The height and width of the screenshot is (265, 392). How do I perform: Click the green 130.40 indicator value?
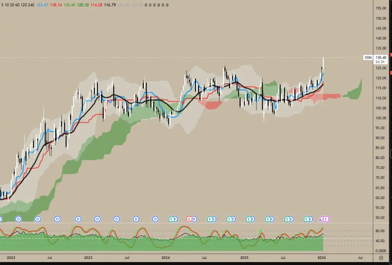click(69, 5)
